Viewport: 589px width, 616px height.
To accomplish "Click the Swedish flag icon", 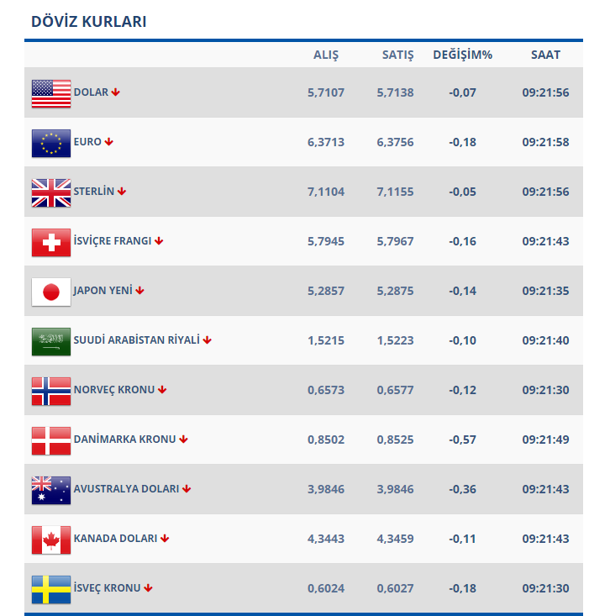I will (x=50, y=589).
